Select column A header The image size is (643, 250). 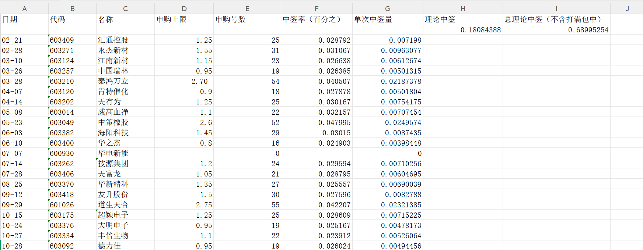coord(24,8)
